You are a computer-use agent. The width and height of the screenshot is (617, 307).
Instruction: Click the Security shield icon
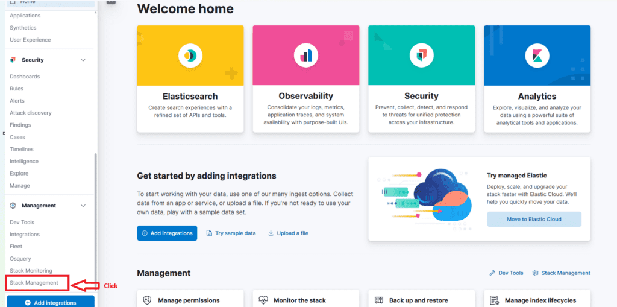(x=421, y=55)
